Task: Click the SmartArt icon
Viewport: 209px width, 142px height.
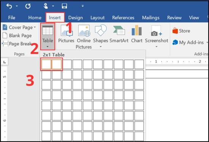Action: (119, 31)
